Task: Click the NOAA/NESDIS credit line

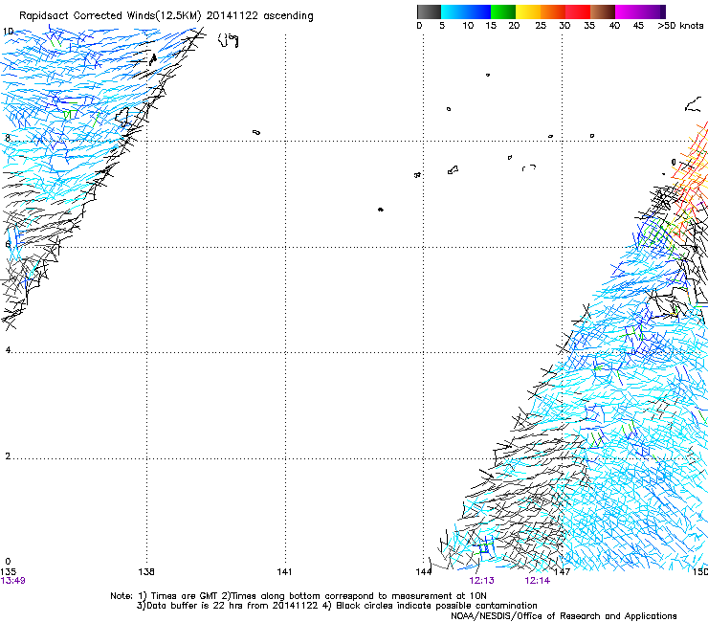Action: (564, 616)
